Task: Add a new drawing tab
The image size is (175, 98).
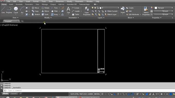Action: point(22,21)
